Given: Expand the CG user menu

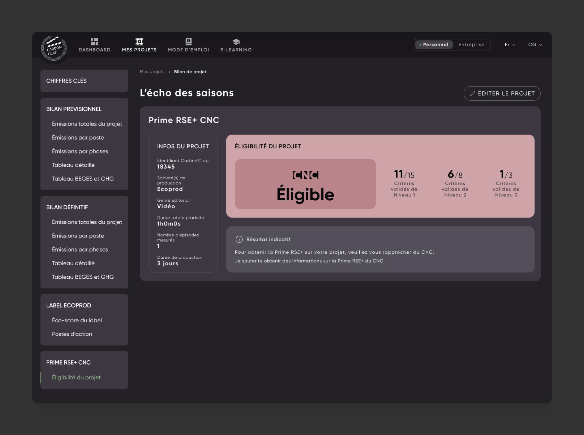Looking at the screenshot, I should [x=535, y=45].
